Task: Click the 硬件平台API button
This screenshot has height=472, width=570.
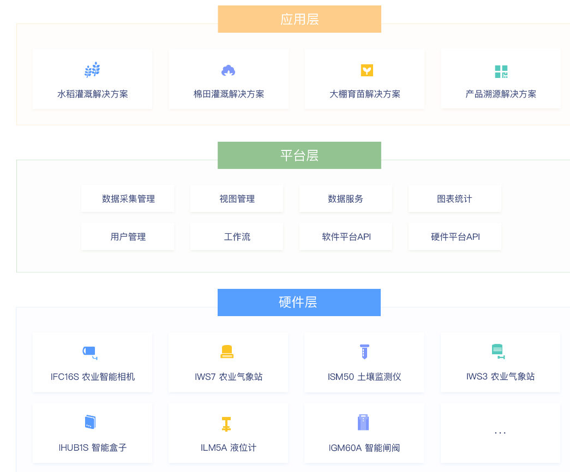Action: coord(455,237)
